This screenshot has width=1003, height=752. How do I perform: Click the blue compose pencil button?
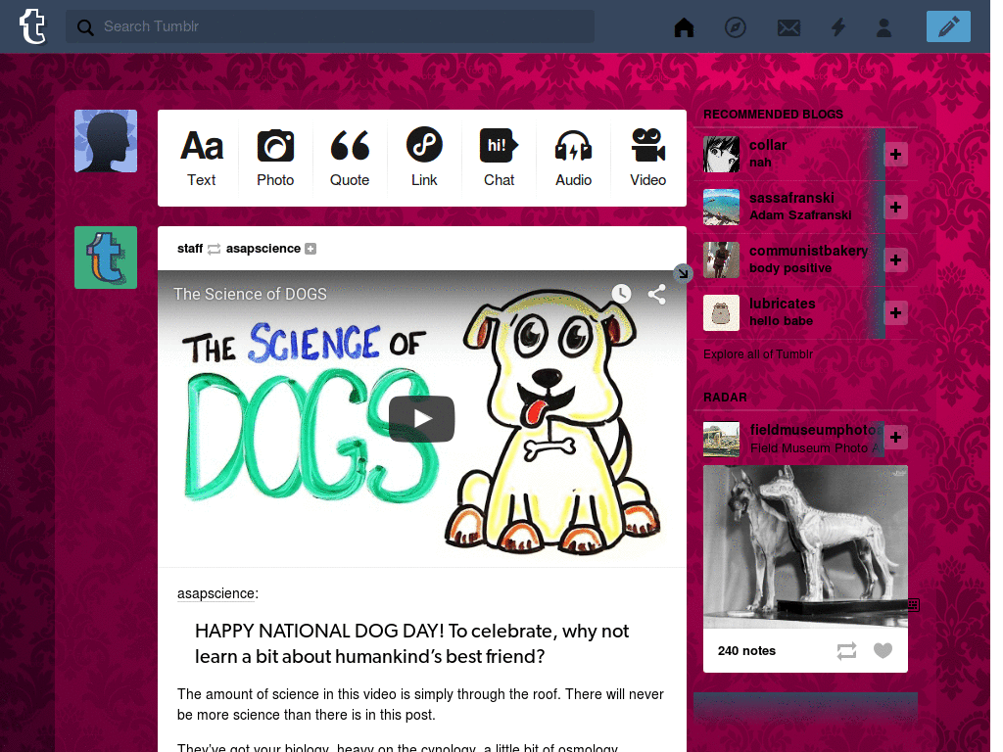[948, 26]
